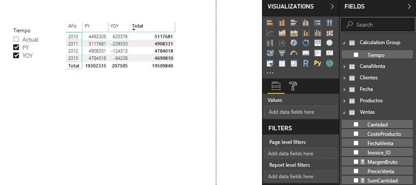Select the Funnel visual

pos(282,53)
